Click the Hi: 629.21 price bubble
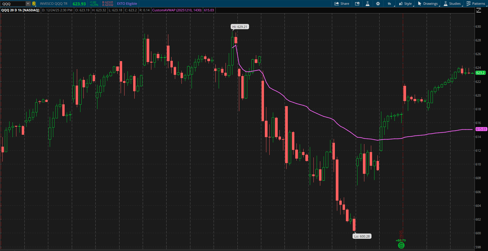Screen dimensions: 488x251 [240, 27]
